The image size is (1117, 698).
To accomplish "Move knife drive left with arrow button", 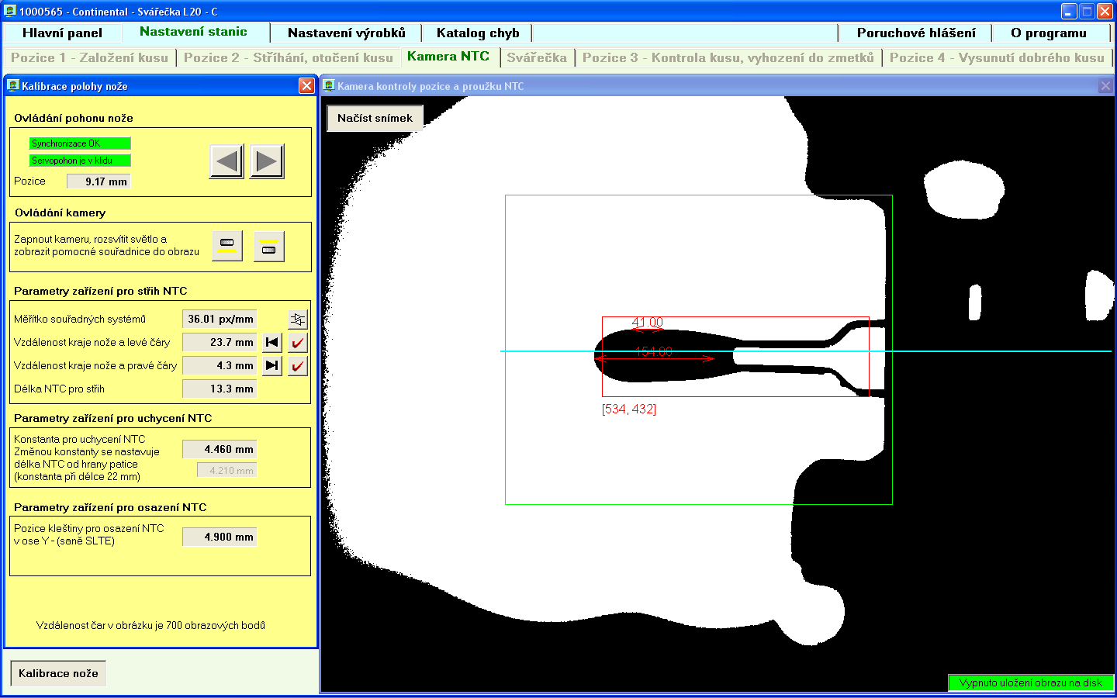I will (x=227, y=161).
